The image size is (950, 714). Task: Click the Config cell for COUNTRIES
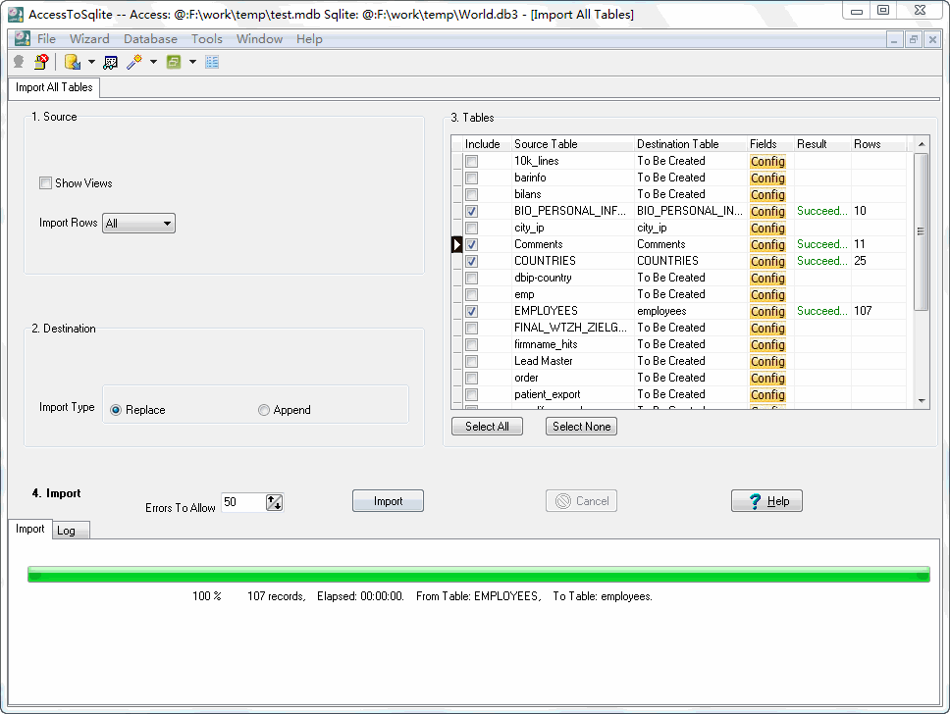pyautogui.click(x=767, y=261)
